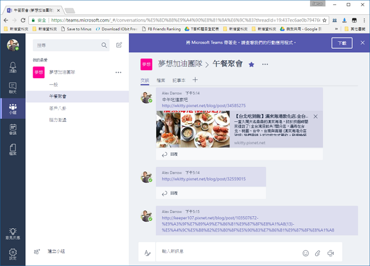
Task: Attach a file with paperclip icon
Action: pyautogui.click(x=318, y=253)
